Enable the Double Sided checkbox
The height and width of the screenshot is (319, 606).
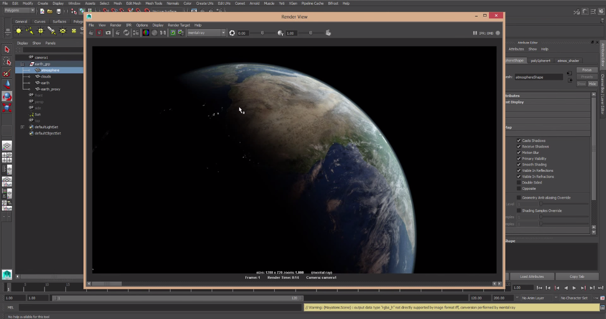(519, 183)
